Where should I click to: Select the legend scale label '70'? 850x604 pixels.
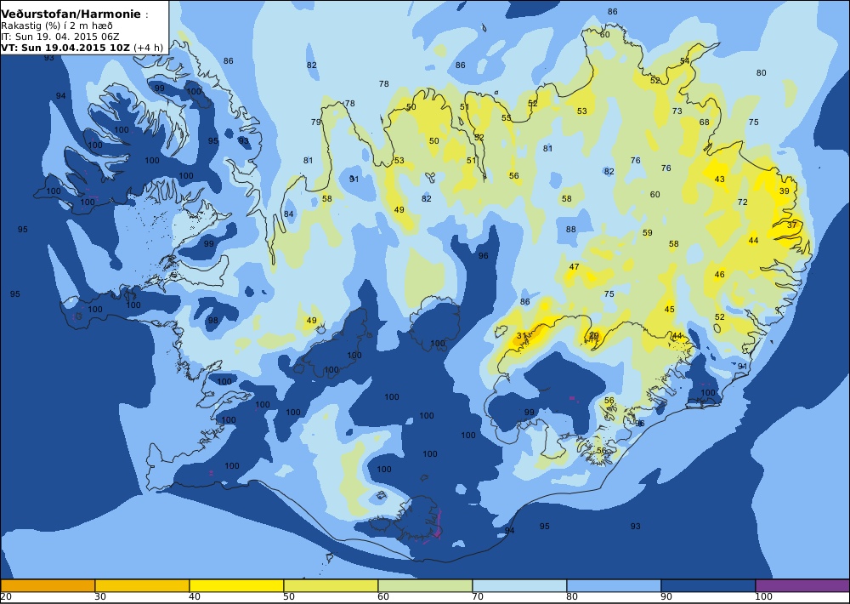[478, 597]
